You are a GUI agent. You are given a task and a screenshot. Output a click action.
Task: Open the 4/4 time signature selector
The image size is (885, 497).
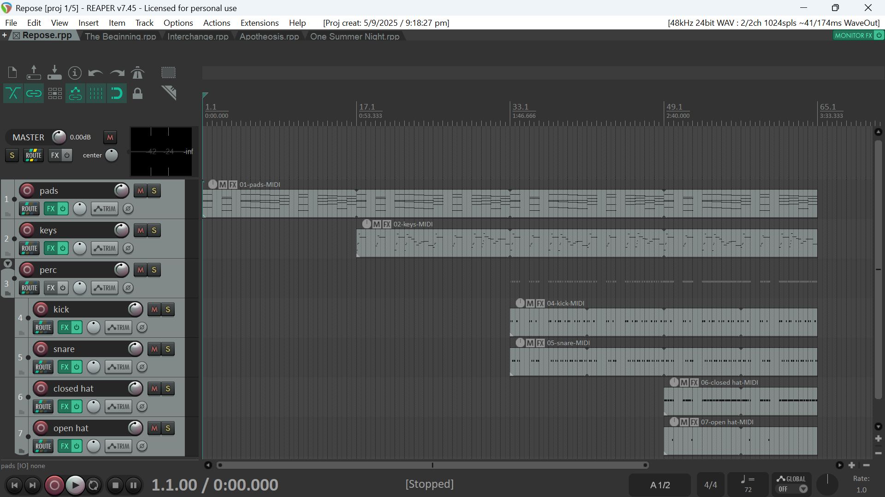710,485
